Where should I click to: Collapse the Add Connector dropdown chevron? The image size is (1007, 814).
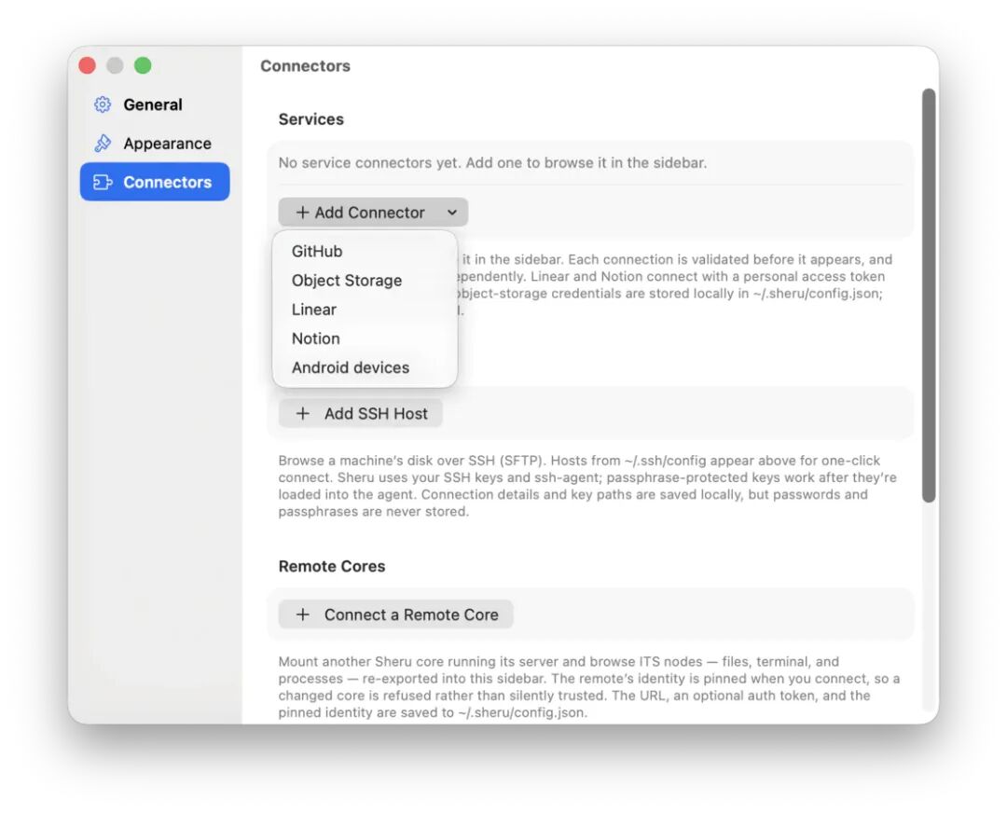click(452, 213)
